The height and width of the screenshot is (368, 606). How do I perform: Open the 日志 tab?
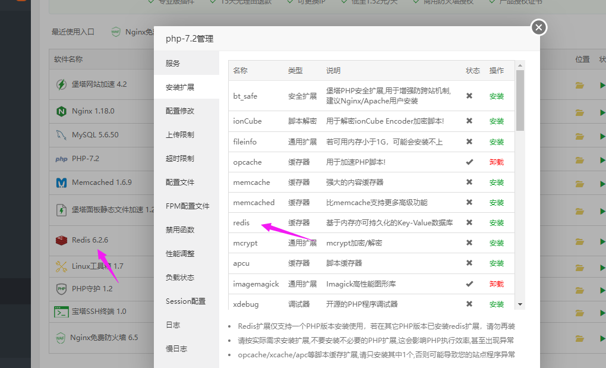point(187,325)
